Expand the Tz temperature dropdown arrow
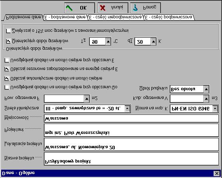 pyautogui.click(x=108, y=42)
